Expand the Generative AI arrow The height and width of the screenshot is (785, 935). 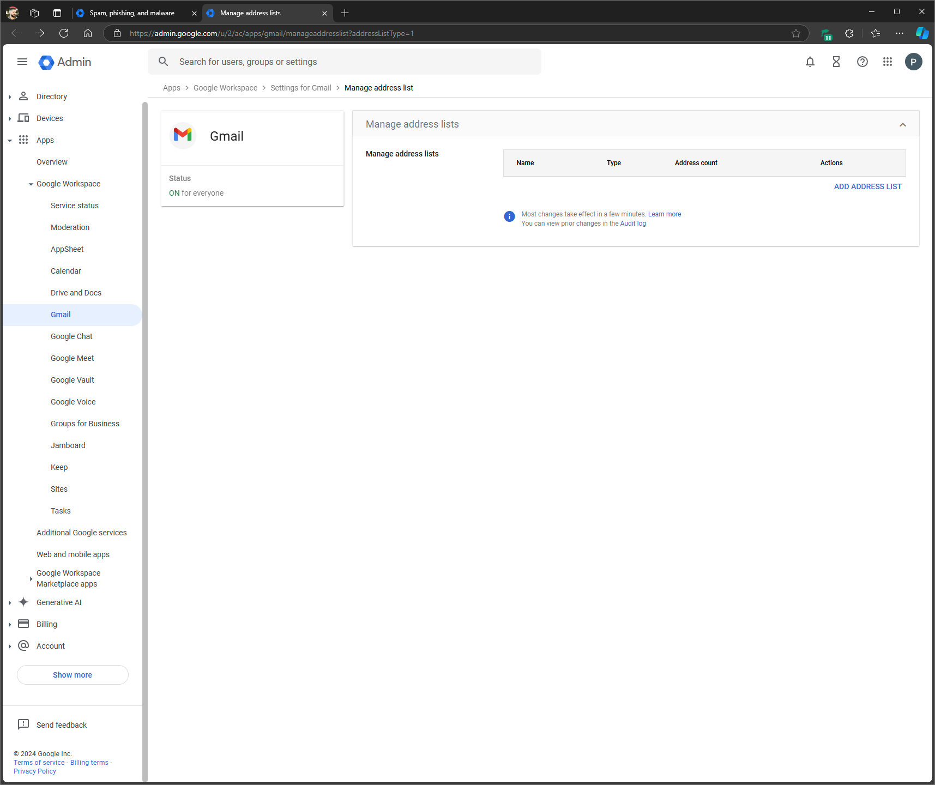click(10, 603)
